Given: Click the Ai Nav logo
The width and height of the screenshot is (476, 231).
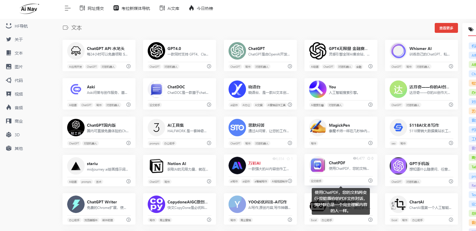Looking at the screenshot, I should click(x=29, y=9).
